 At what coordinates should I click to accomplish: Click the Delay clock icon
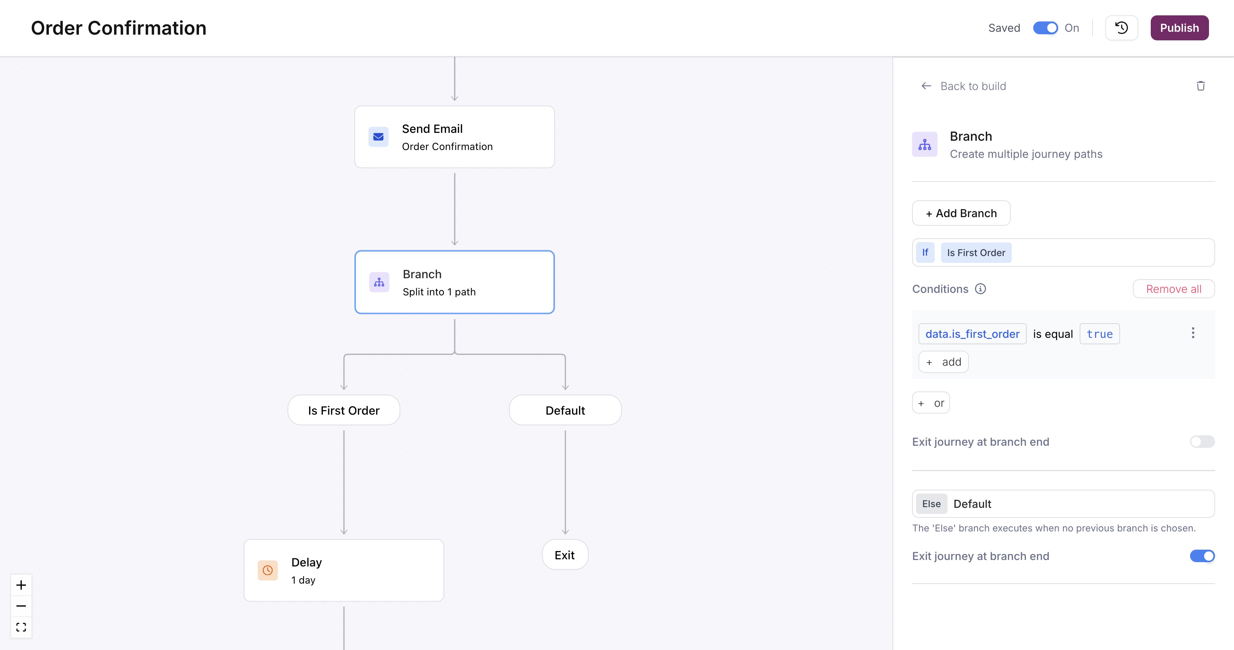[x=268, y=570]
